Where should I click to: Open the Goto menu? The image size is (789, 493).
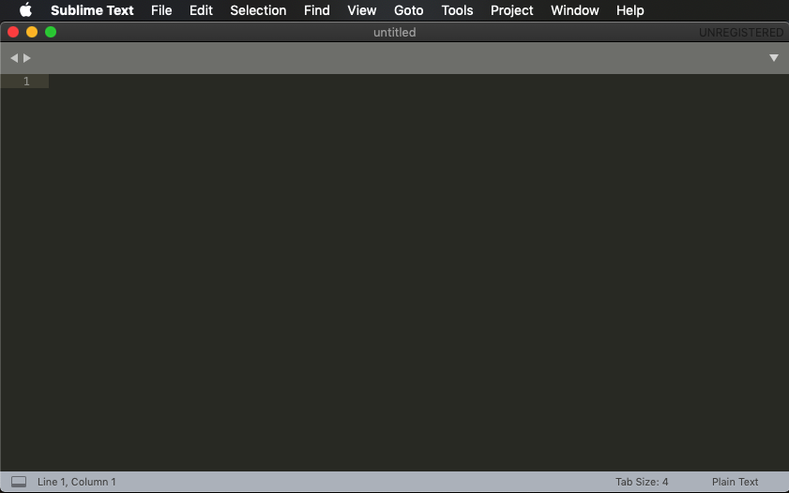tap(409, 10)
